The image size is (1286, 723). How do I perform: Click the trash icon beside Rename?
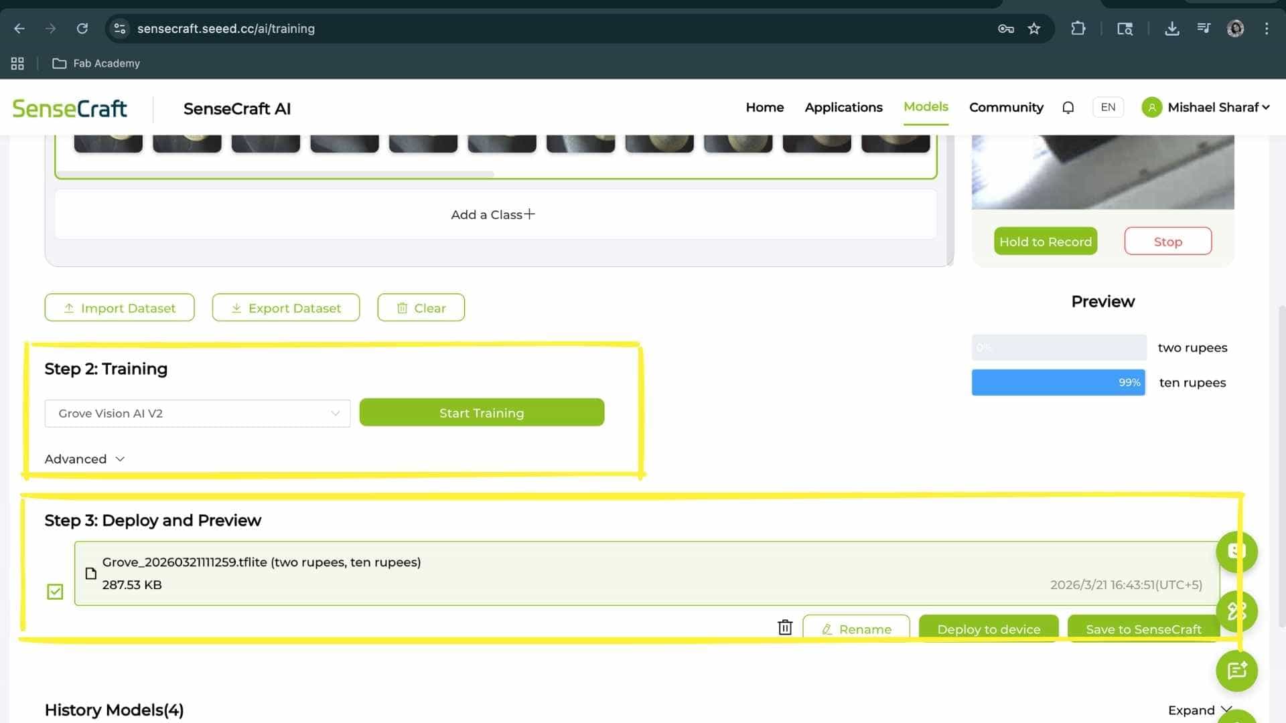click(x=785, y=628)
